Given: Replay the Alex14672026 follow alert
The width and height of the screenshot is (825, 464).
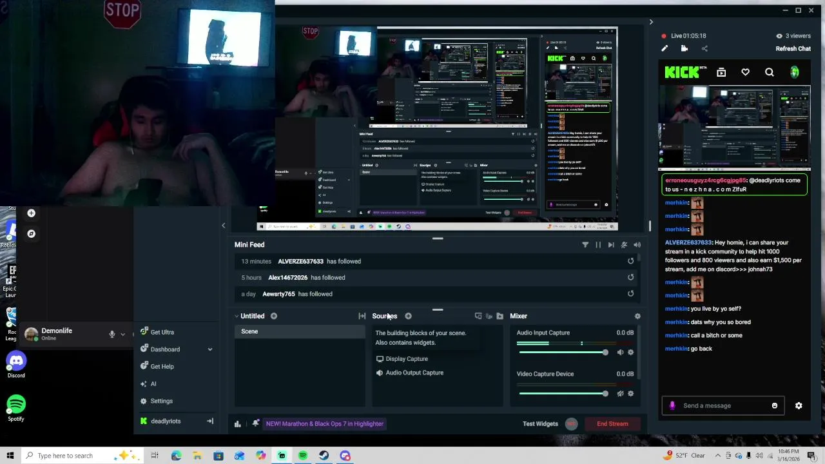Looking at the screenshot, I should 630,277.
